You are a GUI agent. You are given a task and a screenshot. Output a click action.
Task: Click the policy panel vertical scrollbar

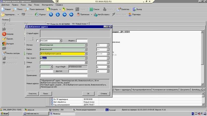click(202, 58)
